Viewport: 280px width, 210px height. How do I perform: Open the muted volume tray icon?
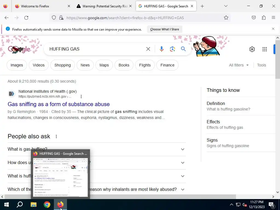(244, 205)
